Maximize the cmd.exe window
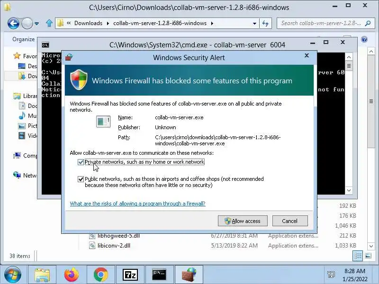 326,43
